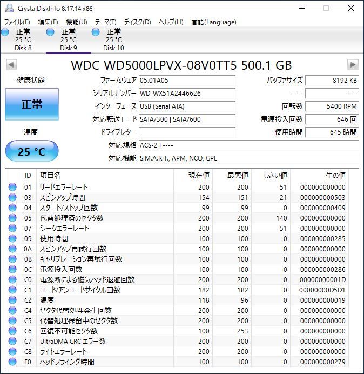Open the 編集(E) menu
Viewport: 364px width, 374px height.
tap(48, 22)
